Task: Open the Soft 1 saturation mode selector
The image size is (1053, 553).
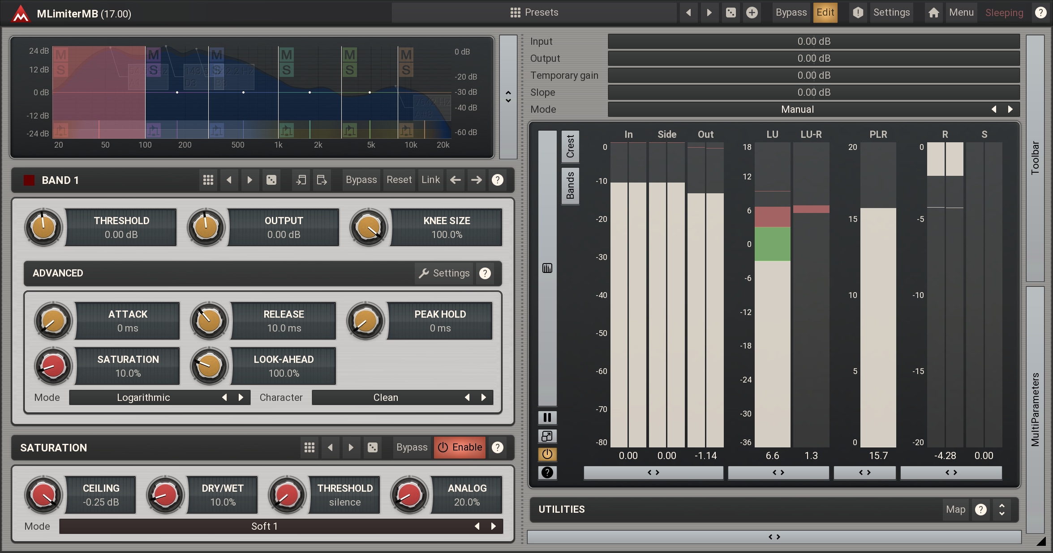Action: 264,526
